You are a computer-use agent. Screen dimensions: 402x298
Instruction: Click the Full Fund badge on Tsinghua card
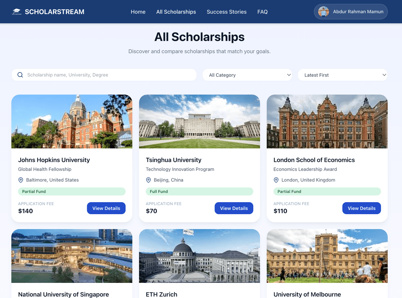coord(199,191)
